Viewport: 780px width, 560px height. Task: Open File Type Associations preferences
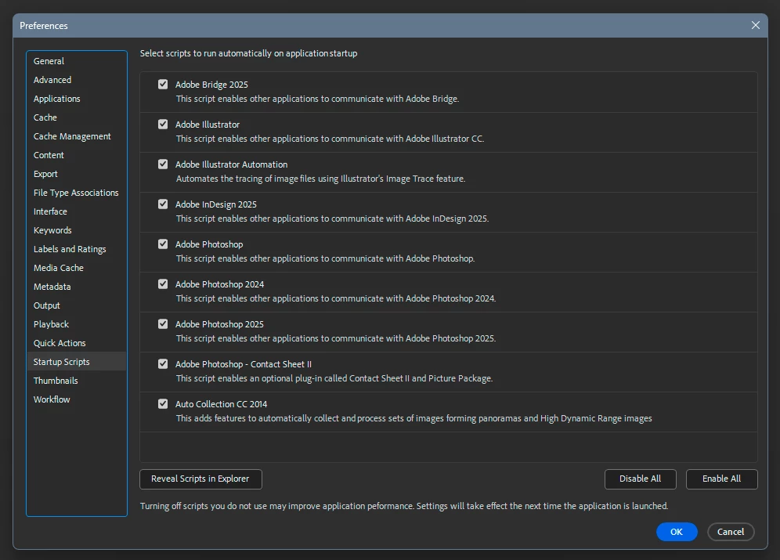(x=77, y=193)
